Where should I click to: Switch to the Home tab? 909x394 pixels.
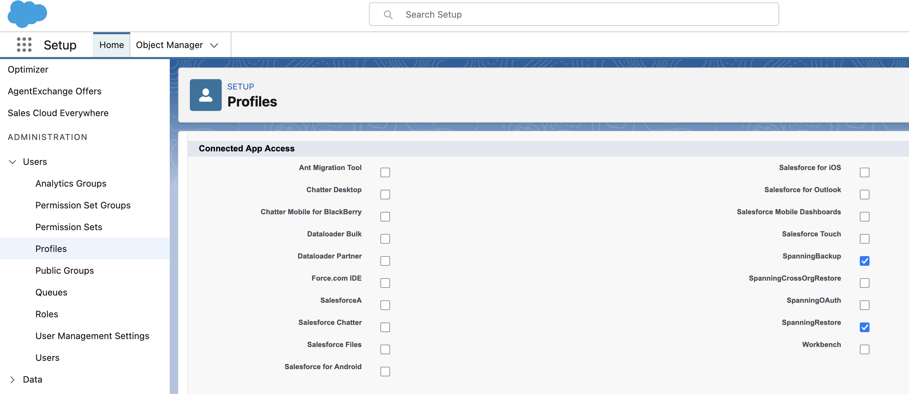112,45
